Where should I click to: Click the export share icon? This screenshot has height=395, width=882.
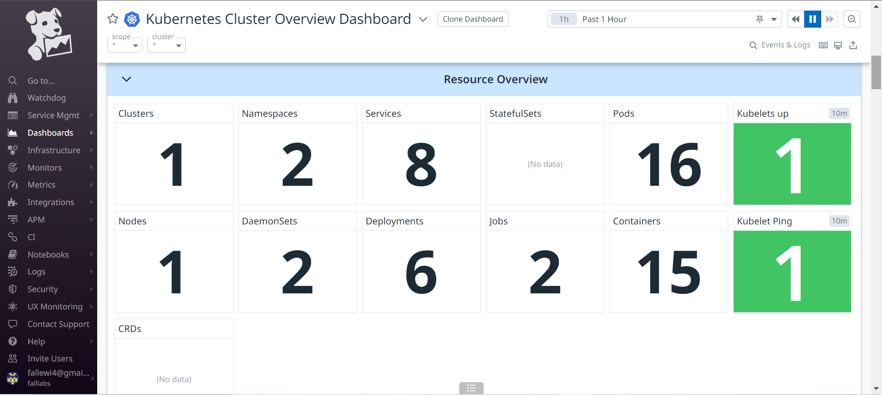click(853, 45)
